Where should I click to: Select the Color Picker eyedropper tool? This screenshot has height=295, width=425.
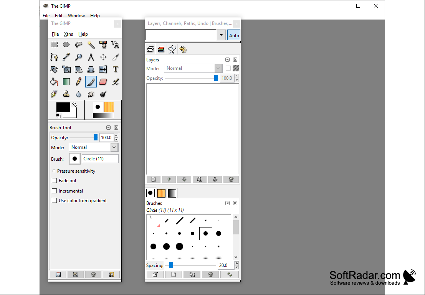[66, 57]
